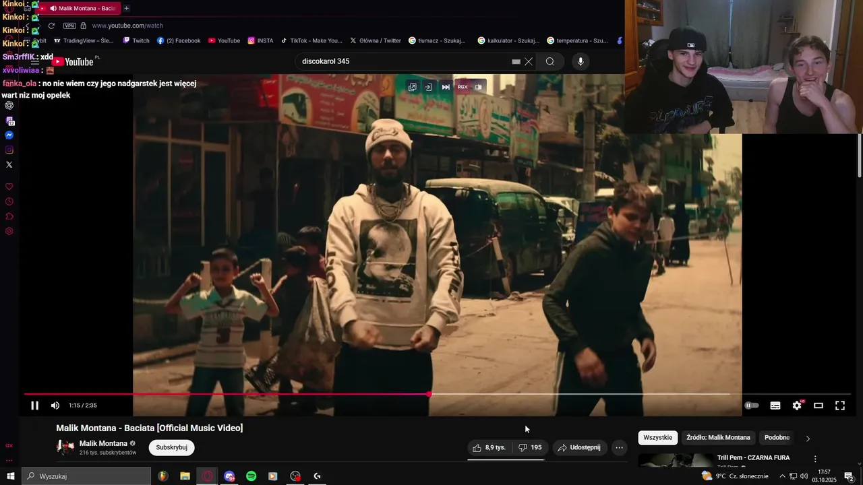Open a new tab with the plus button
Image resolution: width=863 pixels, height=485 pixels.
[126, 8]
